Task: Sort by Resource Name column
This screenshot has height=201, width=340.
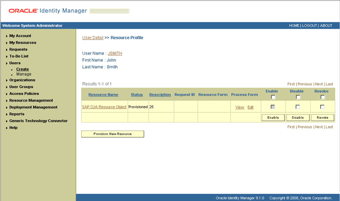Action: (103, 94)
